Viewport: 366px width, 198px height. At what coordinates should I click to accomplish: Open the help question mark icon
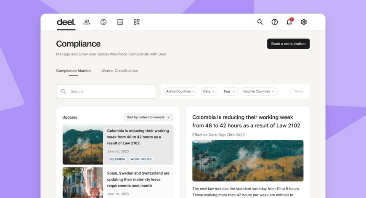coord(275,22)
